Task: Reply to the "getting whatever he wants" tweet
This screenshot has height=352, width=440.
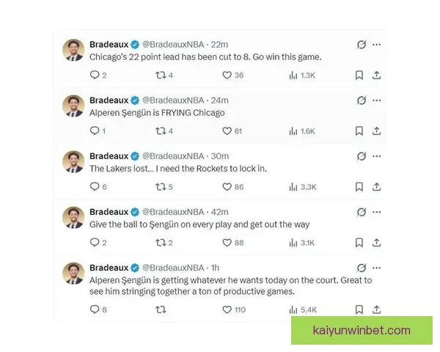Action: [93, 309]
